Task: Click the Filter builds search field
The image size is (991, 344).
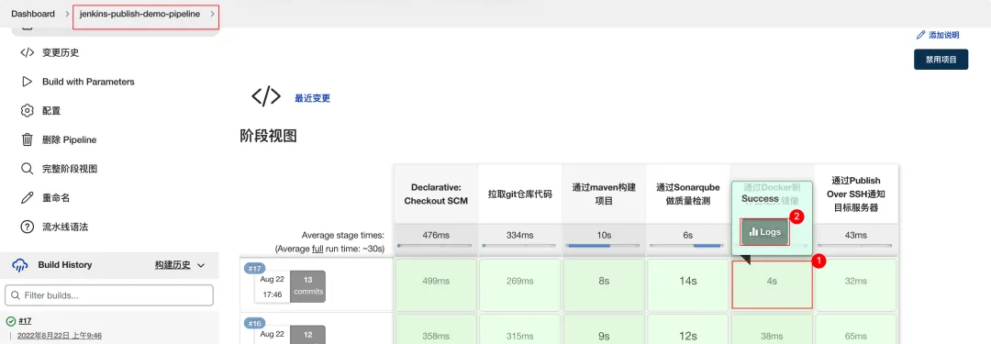Action: (x=109, y=295)
